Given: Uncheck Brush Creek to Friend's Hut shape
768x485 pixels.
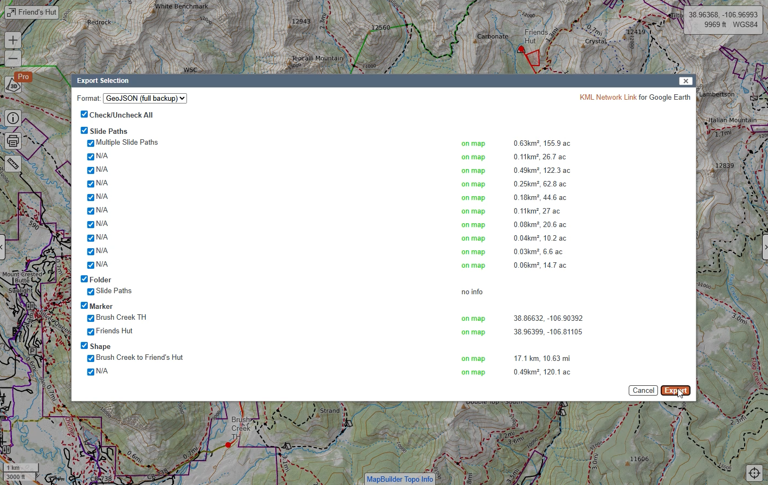Looking at the screenshot, I should (x=91, y=359).
